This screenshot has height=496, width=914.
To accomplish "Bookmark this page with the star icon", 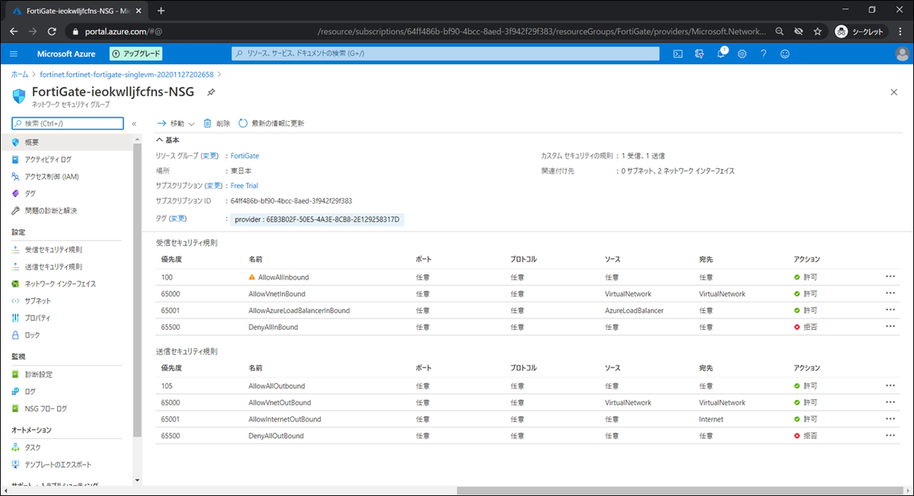I will tap(817, 31).
